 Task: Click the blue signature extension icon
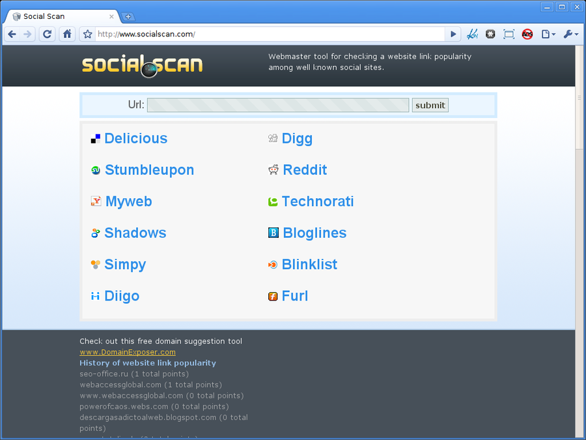coord(473,34)
